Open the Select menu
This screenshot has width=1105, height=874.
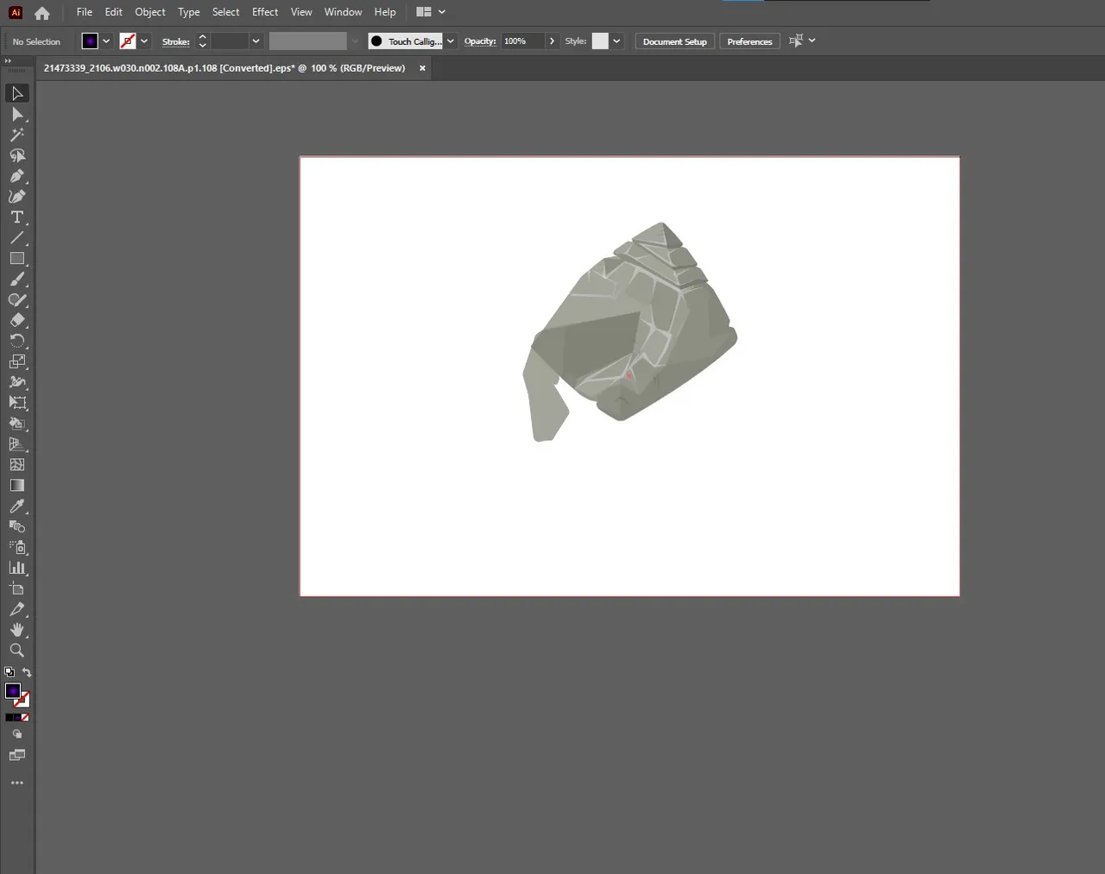pos(226,12)
